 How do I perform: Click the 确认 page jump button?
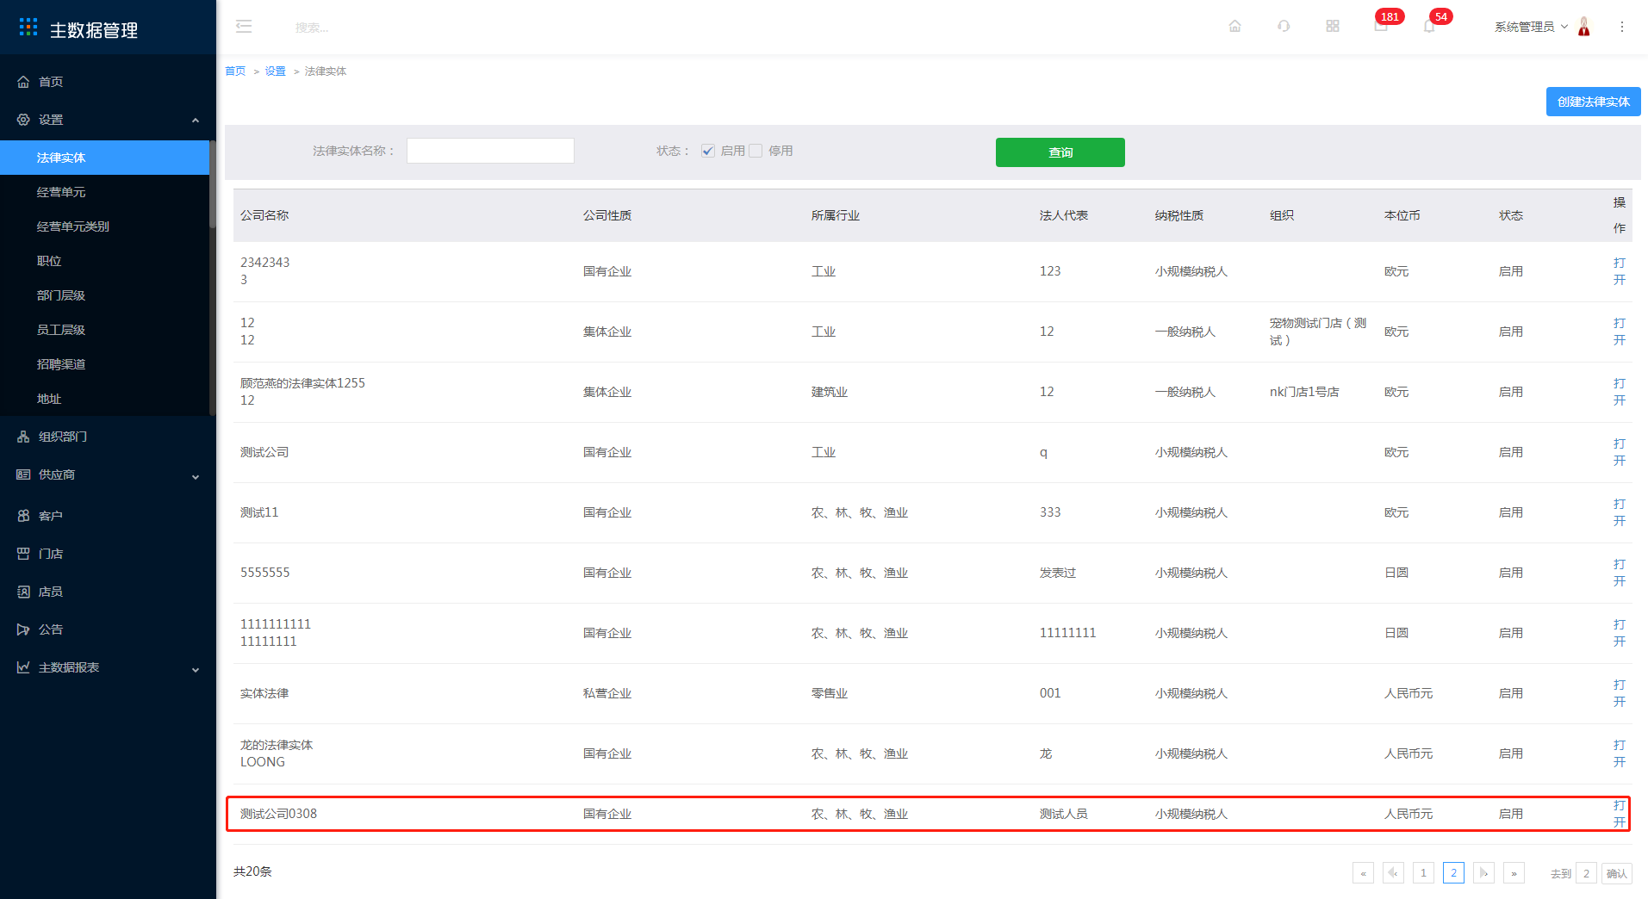pos(1617,873)
